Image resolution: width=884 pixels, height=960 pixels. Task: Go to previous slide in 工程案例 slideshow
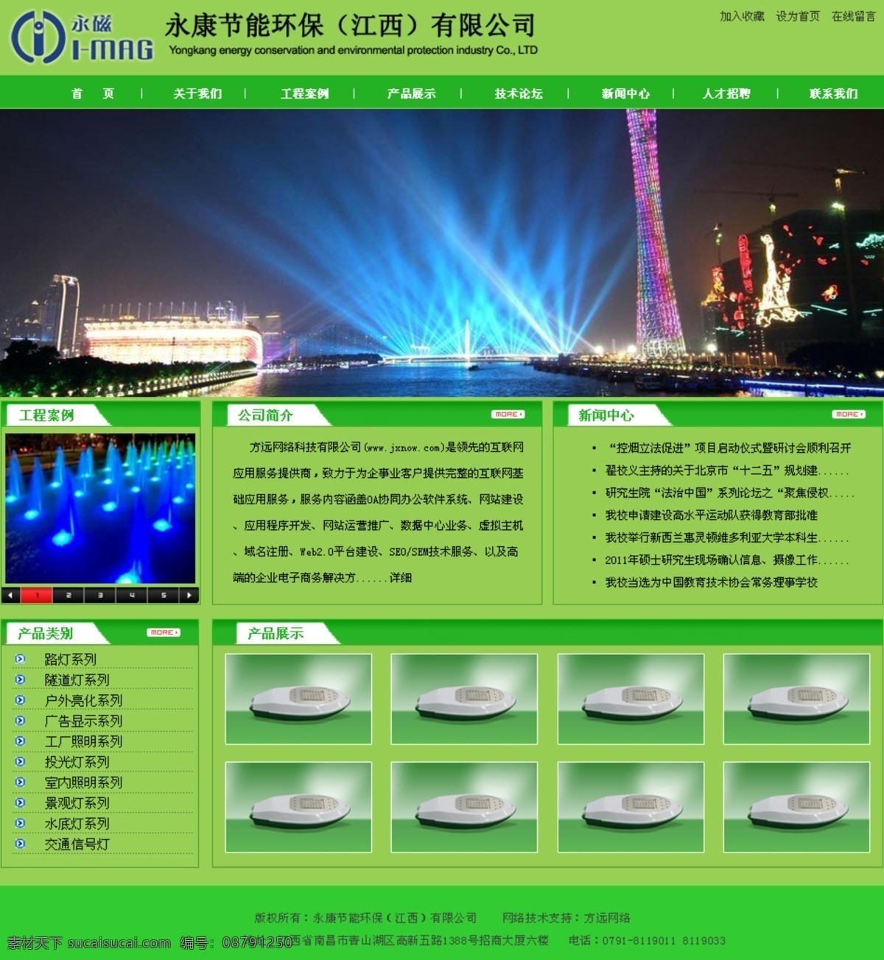[11, 595]
